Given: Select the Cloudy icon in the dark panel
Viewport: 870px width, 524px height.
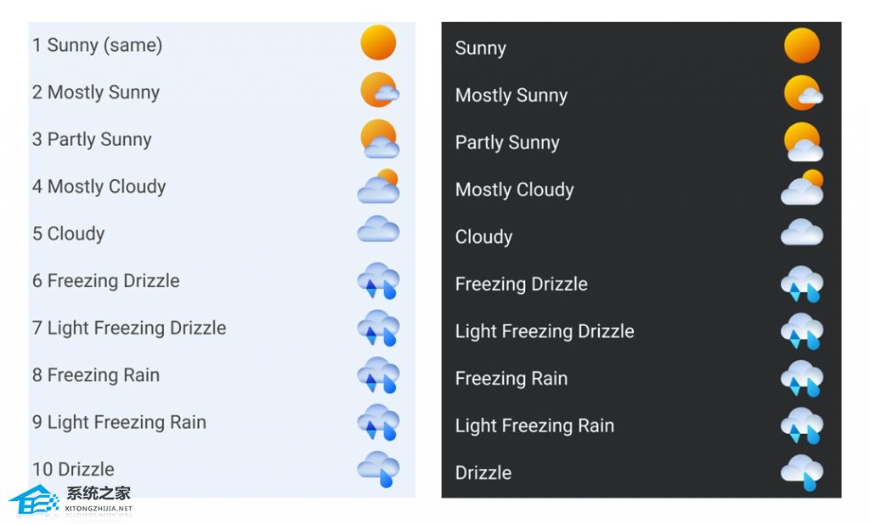Looking at the screenshot, I should click(802, 233).
